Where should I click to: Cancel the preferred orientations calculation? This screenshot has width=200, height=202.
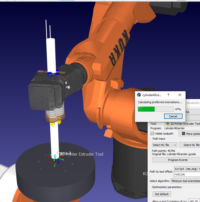173,116
